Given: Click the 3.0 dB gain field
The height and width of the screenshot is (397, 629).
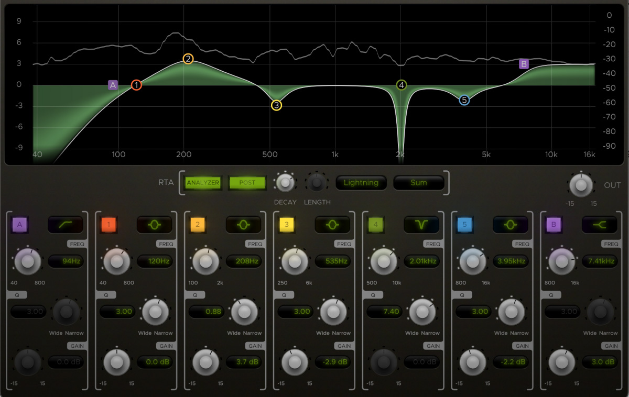Looking at the screenshot, I should click(x=601, y=362).
